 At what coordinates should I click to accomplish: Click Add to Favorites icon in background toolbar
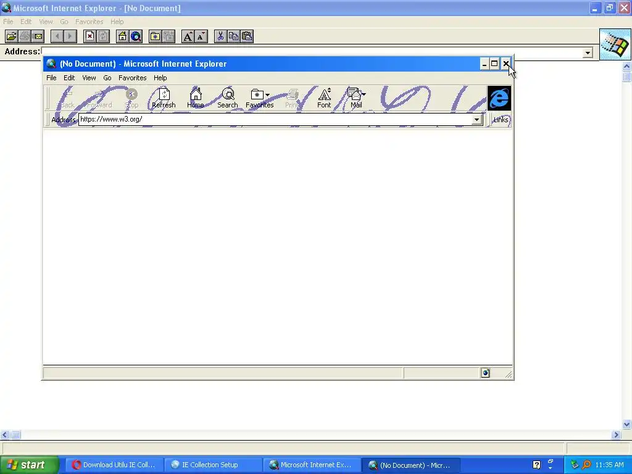tap(168, 36)
